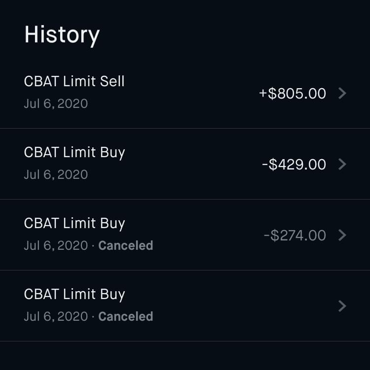Tap the Jul 6, 2020 date on bottom order
Screen dimensions: 370x370
(x=56, y=316)
